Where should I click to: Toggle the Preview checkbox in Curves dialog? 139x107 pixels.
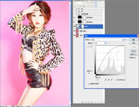[x=130, y=57]
